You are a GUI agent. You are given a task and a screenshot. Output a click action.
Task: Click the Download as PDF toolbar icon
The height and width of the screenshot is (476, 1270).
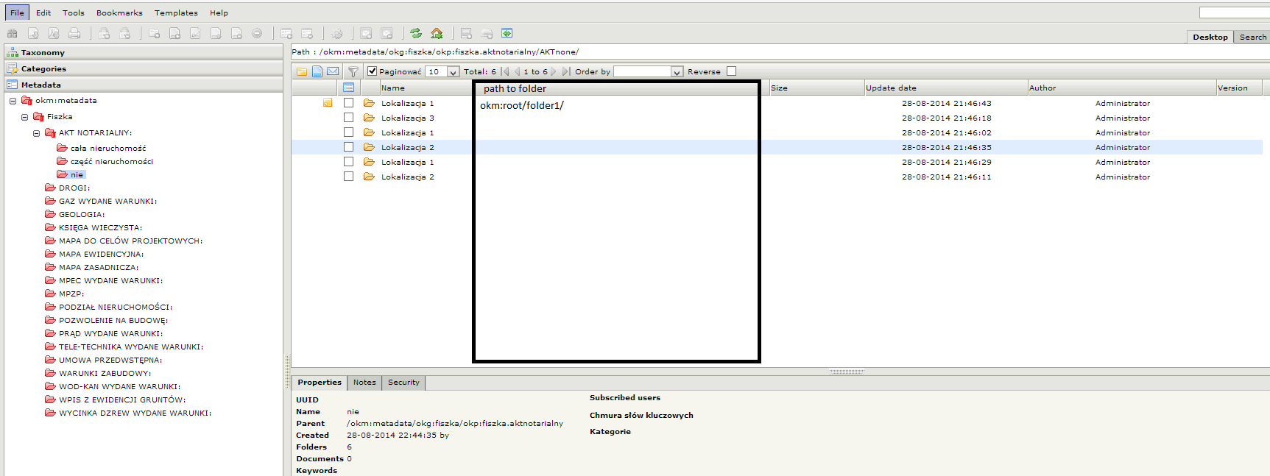pyautogui.click(x=54, y=33)
